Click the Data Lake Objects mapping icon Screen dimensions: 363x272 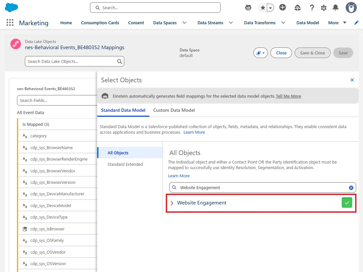(x=16, y=44)
